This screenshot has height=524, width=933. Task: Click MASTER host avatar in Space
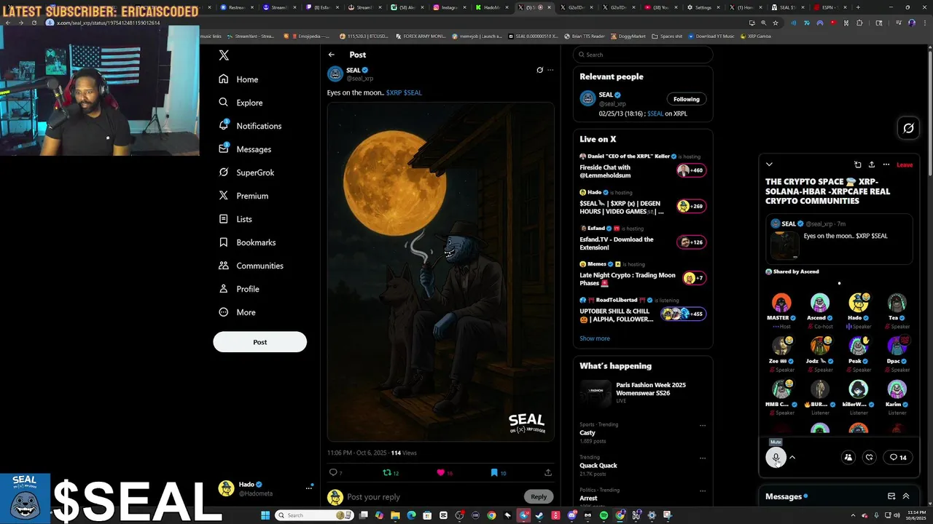(781, 302)
